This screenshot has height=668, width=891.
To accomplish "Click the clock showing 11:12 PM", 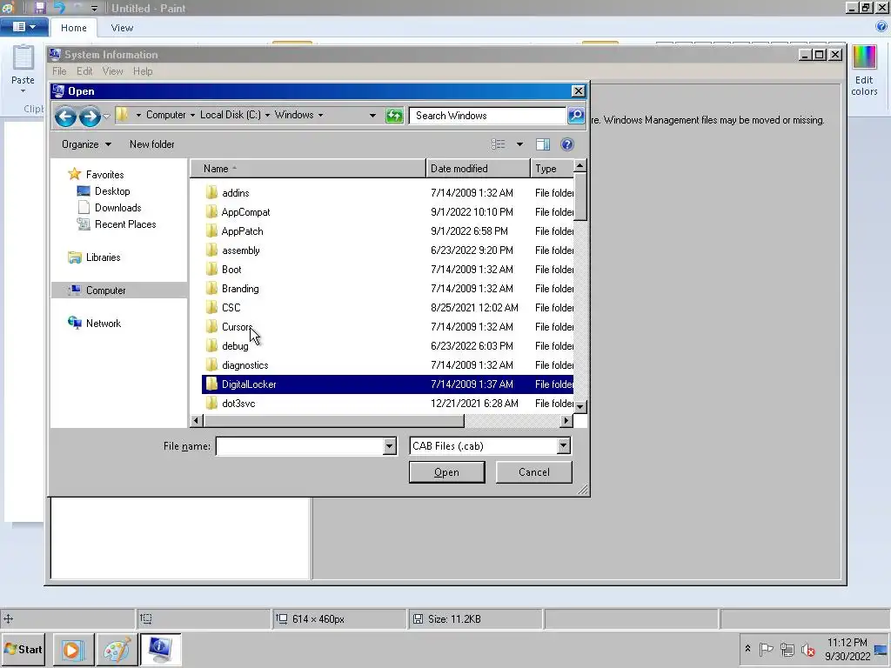I will 847,643.
